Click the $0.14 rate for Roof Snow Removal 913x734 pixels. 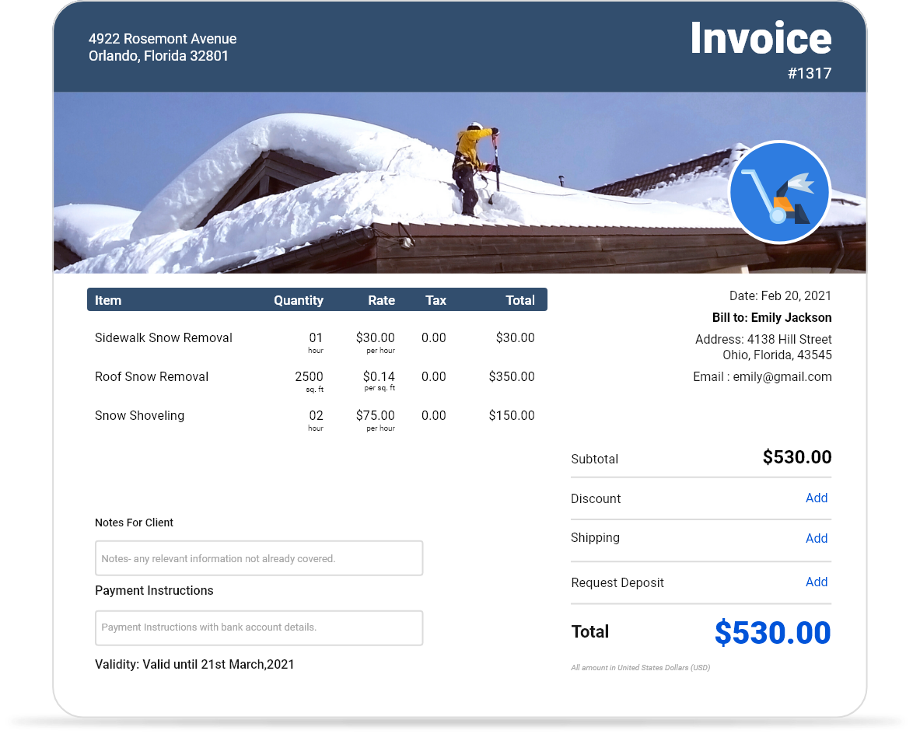[379, 377]
